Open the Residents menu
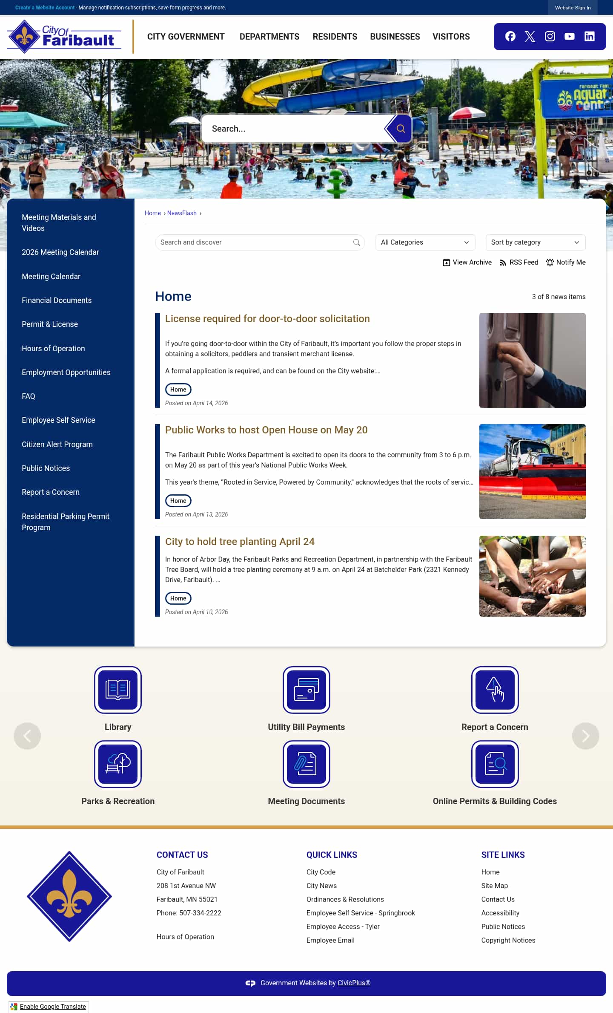The width and height of the screenshot is (613, 1013). [335, 37]
